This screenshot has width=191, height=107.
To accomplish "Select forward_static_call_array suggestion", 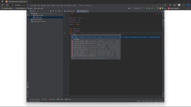I will coord(96,43).
